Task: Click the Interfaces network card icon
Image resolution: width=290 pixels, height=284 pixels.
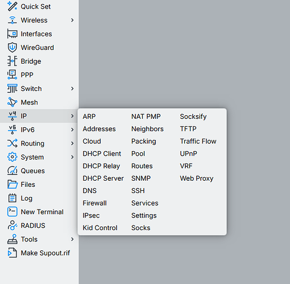Action: click(x=12, y=34)
